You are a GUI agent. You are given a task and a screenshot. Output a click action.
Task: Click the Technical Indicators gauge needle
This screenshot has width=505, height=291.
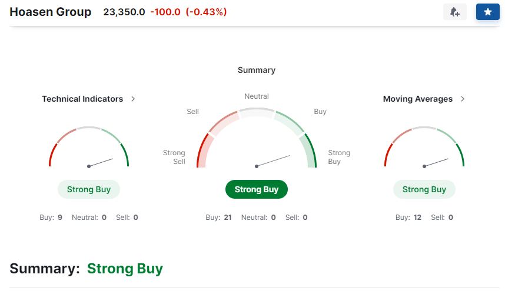(x=101, y=162)
